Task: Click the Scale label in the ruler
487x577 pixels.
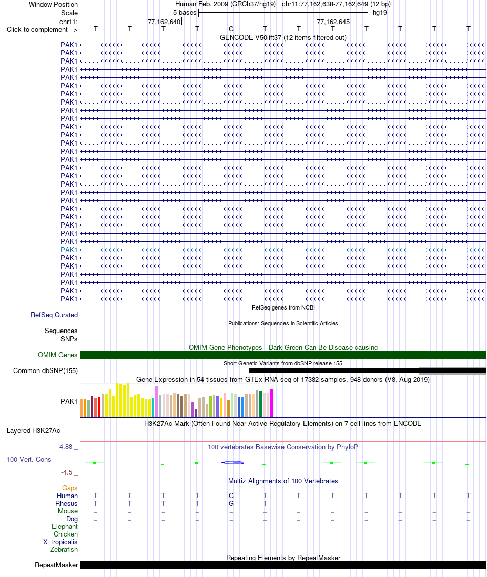Action: point(70,13)
